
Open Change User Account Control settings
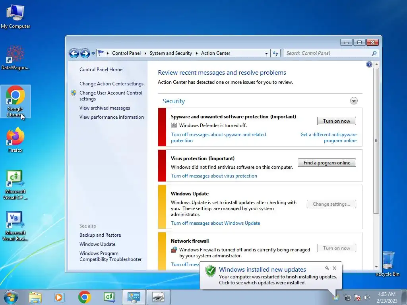point(111,96)
